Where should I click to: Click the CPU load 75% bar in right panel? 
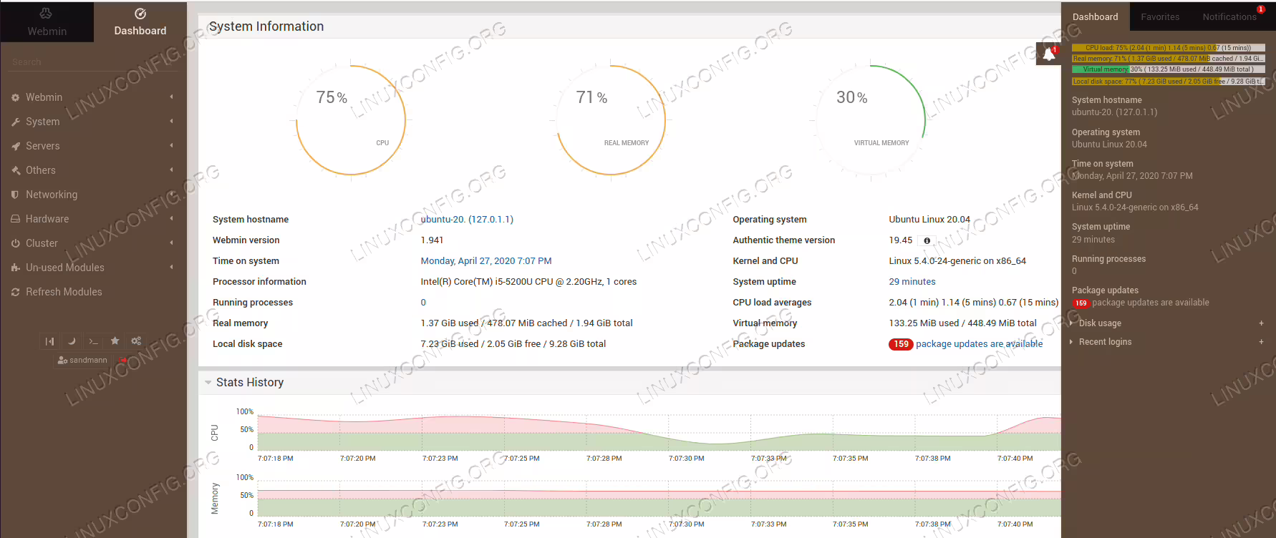[x=1169, y=48]
